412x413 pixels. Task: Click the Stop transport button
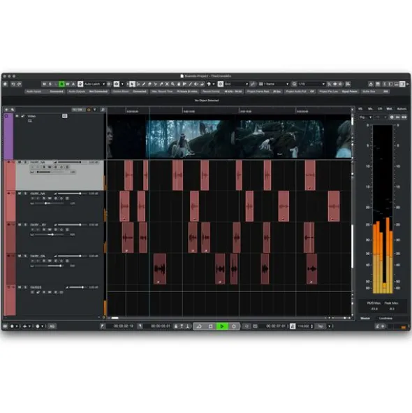(210, 326)
